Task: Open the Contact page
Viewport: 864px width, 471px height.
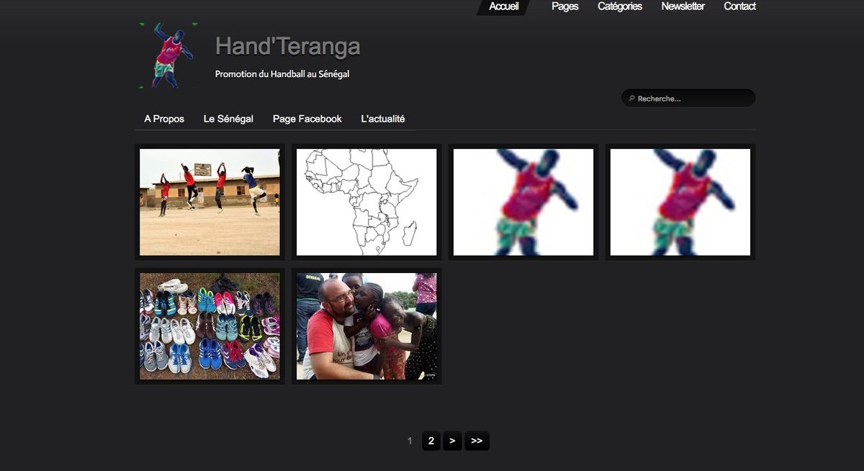Action: pyautogui.click(x=739, y=6)
